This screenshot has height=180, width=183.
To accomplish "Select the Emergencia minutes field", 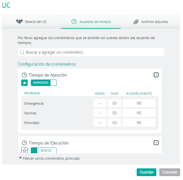I will pyautogui.click(x=114, y=103).
